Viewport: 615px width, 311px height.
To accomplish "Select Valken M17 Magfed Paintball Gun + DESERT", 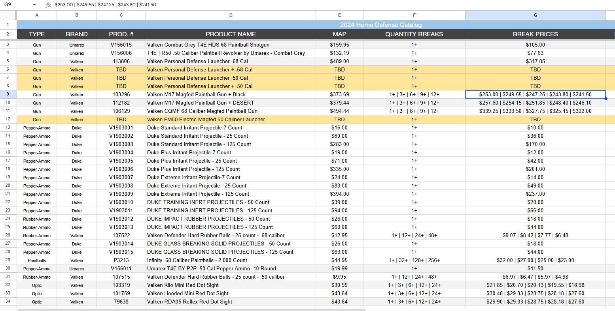I will 231,103.
